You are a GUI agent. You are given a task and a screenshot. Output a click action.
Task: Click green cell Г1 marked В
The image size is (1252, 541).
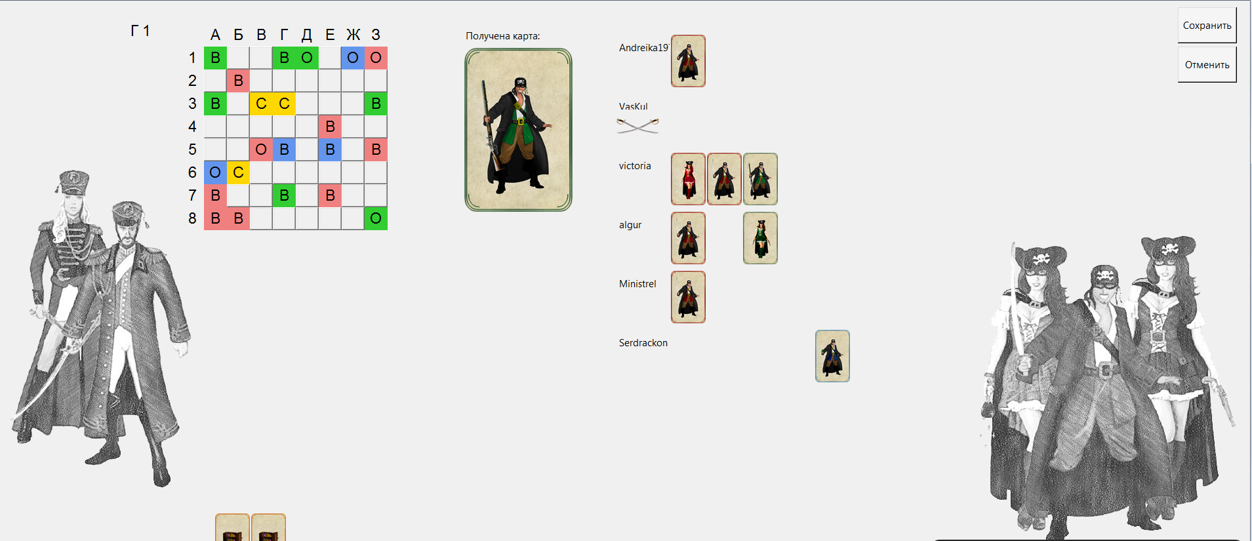284,58
